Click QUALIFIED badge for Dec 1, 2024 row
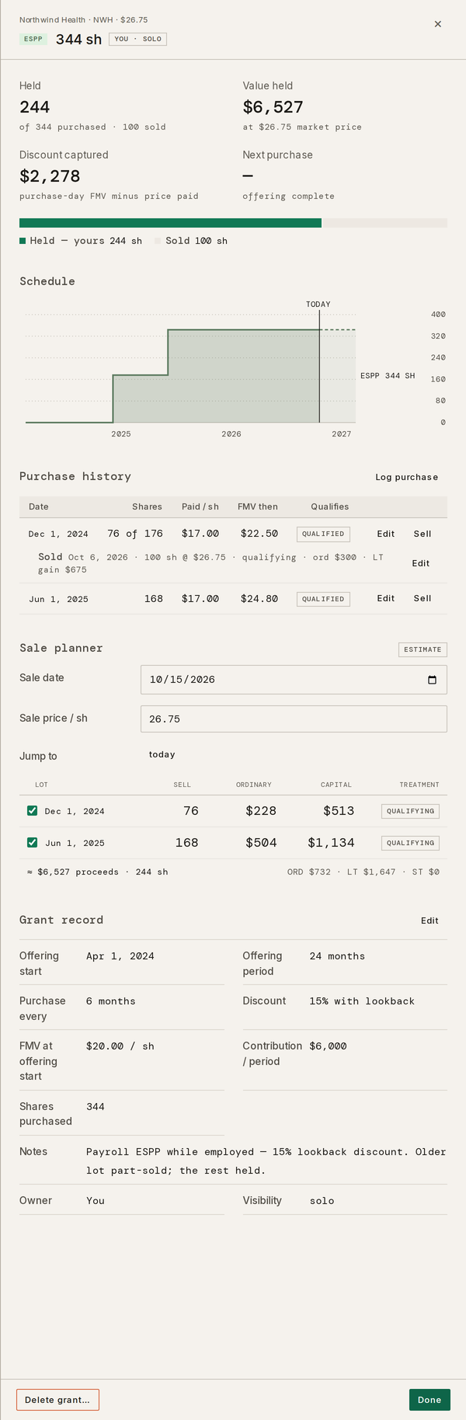 click(x=323, y=534)
